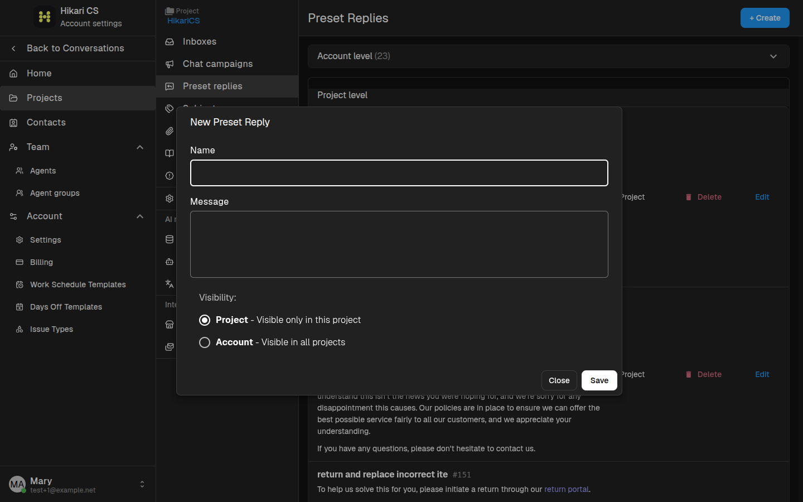Save the new preset reply
803x502 pixels.
pos(599,380)
